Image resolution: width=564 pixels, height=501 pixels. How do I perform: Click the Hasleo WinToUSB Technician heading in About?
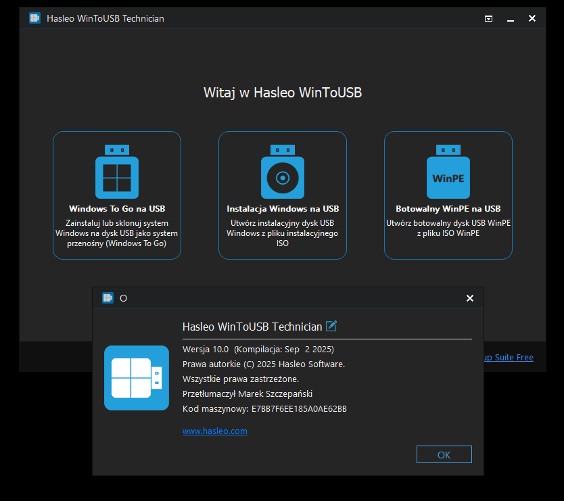[x=252, y=327]
